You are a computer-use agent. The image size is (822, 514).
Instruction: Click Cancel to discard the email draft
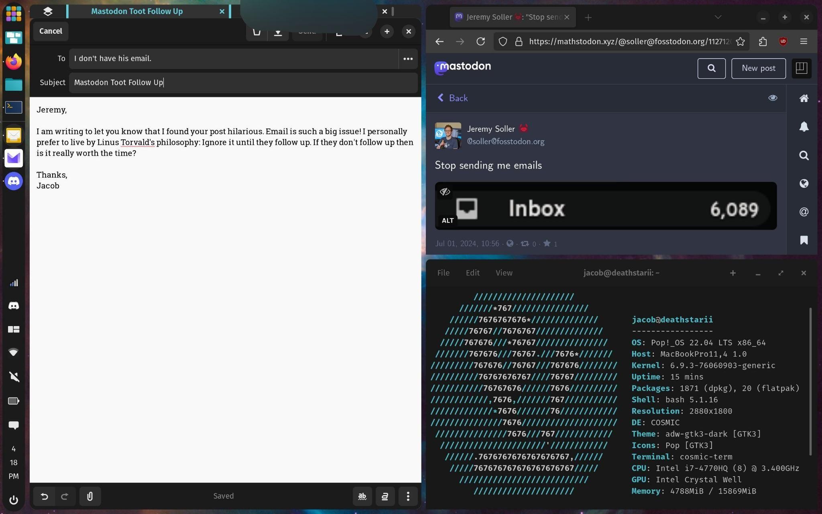pos(50,31)
